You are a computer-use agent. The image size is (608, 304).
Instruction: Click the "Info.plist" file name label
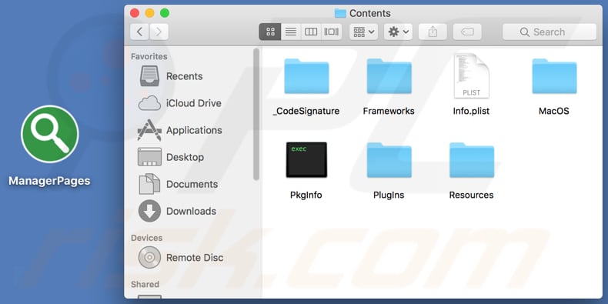(x=472, y=112)
